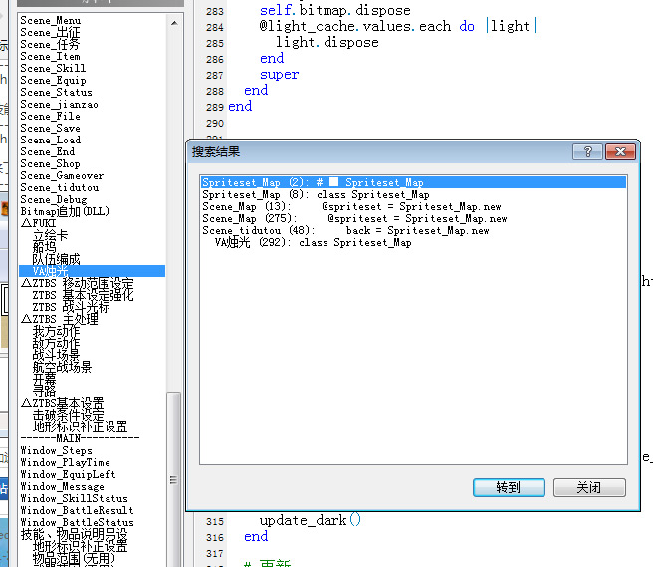The image size is (653, 567).
Task: Close the 搜索结果 dialog with X
Action: click(620, 151)
